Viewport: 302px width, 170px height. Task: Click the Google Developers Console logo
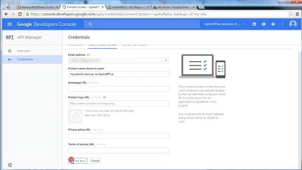[47, 24]
